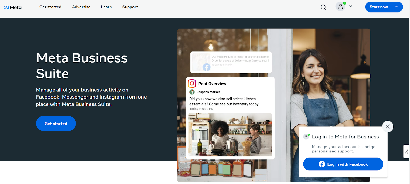Log in with Facebook button
The width and height of the screenshot is (410, 184).
(x=343, y=164)
